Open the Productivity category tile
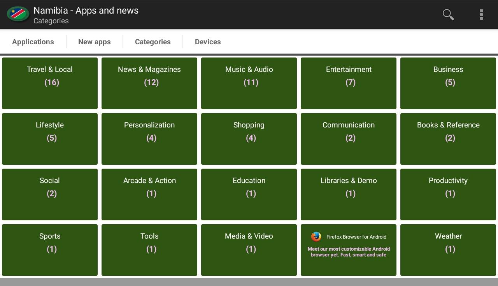Screen dimensions: 498x286 (448, 194)
